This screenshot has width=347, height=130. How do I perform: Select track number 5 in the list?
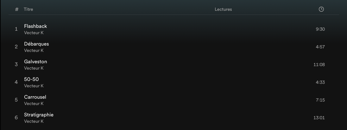[x=16, y=100]
